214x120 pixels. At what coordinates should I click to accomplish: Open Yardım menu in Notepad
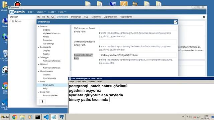[99, 81]
